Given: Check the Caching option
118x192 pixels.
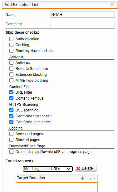Looking at the screenshot, I should point(11,45).
